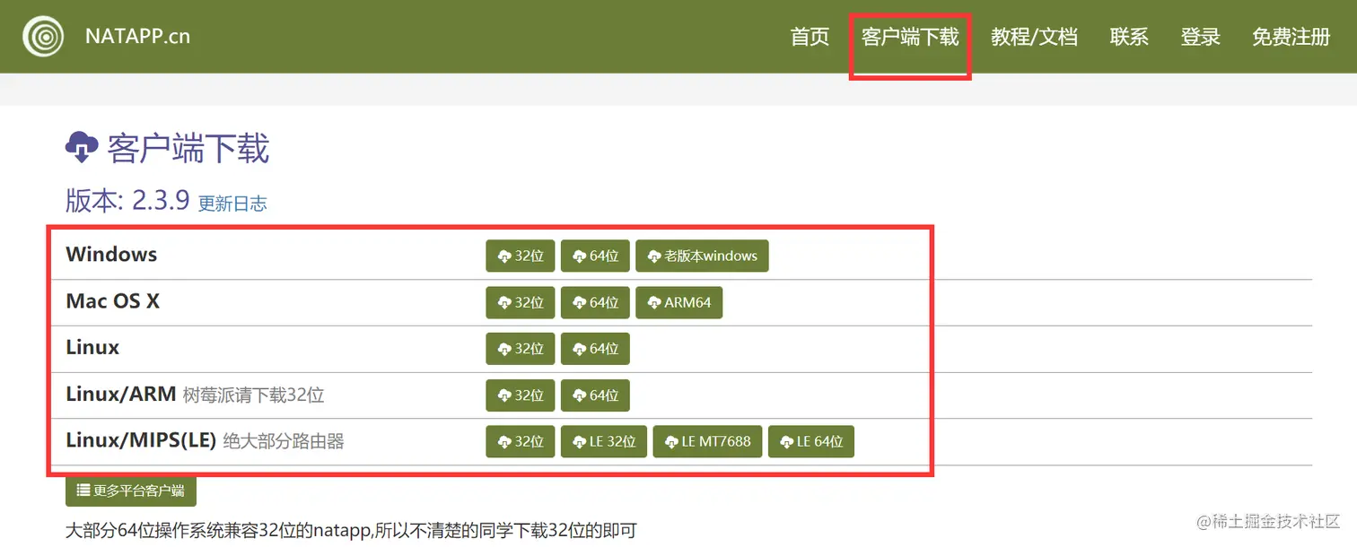Viewport: 1357px width, 547px height.
Task: Download Mac OS X 64位 client
Action: (x=596, y=302)
